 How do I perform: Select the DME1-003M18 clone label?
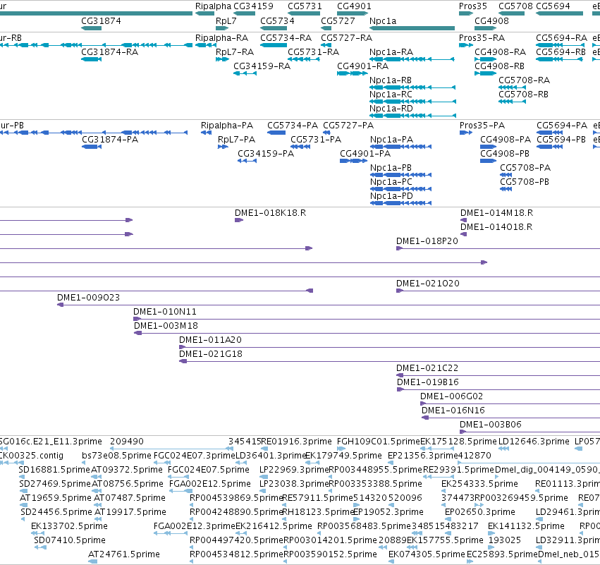(x=166, y=325)
